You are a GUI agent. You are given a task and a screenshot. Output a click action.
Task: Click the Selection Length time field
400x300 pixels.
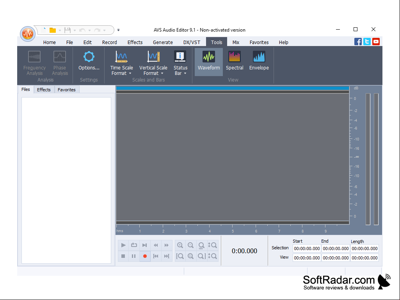click(x=364, y=249)
